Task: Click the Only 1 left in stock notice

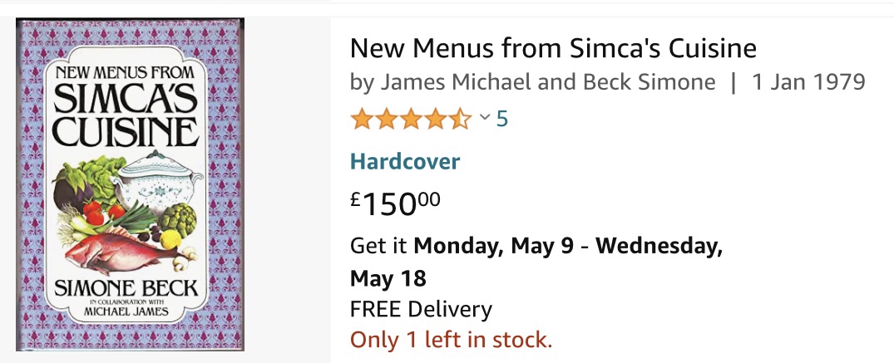Action: click(451, 339)
